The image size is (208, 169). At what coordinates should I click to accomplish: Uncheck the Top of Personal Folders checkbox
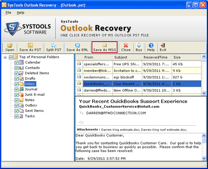[x=11, y=57]
